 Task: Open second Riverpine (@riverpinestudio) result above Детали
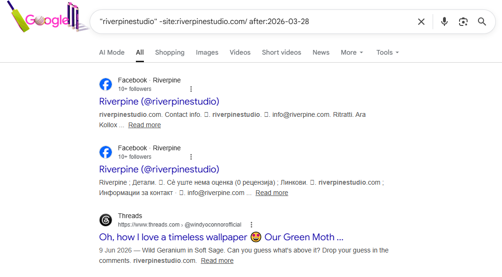(x=159, y=169)
